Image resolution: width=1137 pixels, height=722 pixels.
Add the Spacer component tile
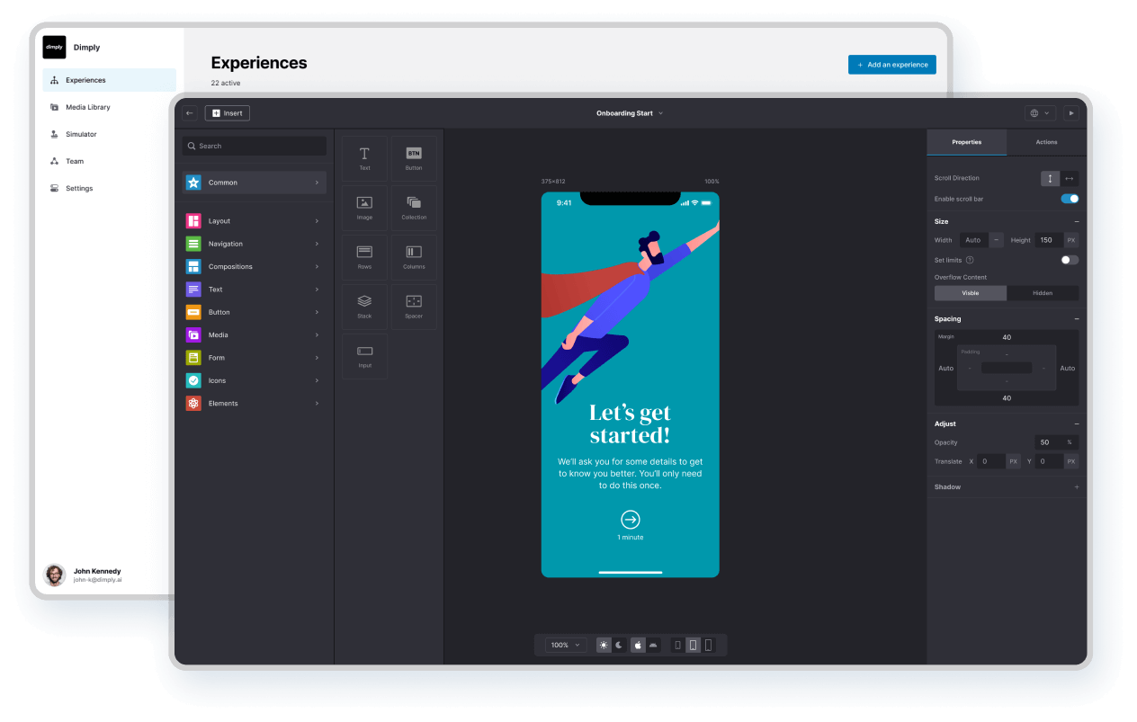pos(414,307)
